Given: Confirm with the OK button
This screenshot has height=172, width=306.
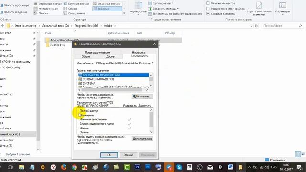Looking at the screenshot, I should click(109, 155).
